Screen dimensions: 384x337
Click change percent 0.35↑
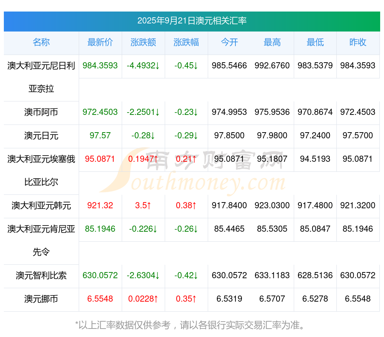coord(186,299)
